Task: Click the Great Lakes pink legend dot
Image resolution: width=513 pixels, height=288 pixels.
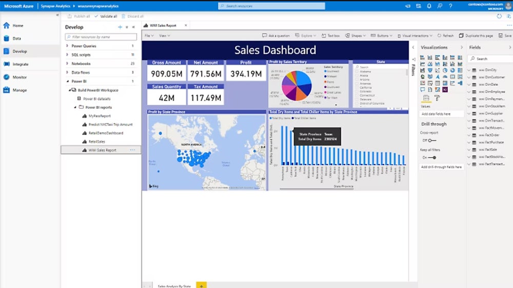Action: [x=325, y=92]
